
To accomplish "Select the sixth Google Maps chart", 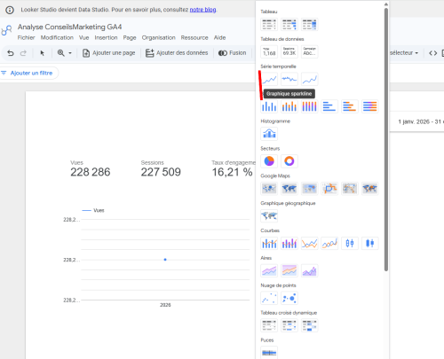I will coord(369,189).
